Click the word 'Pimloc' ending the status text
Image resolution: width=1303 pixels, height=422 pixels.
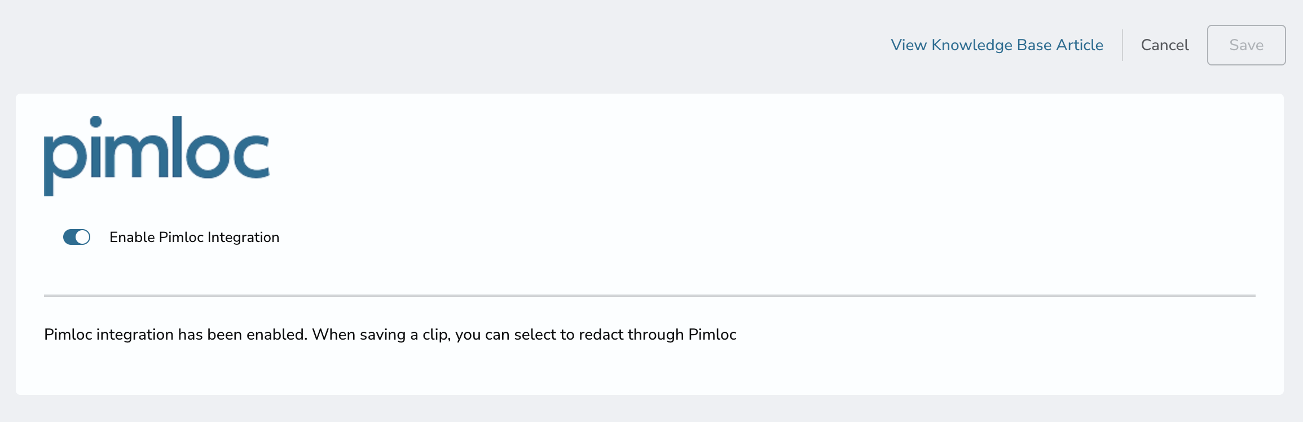712,335
